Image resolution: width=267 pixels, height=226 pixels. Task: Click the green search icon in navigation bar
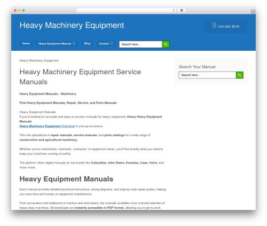pos(166,44)
